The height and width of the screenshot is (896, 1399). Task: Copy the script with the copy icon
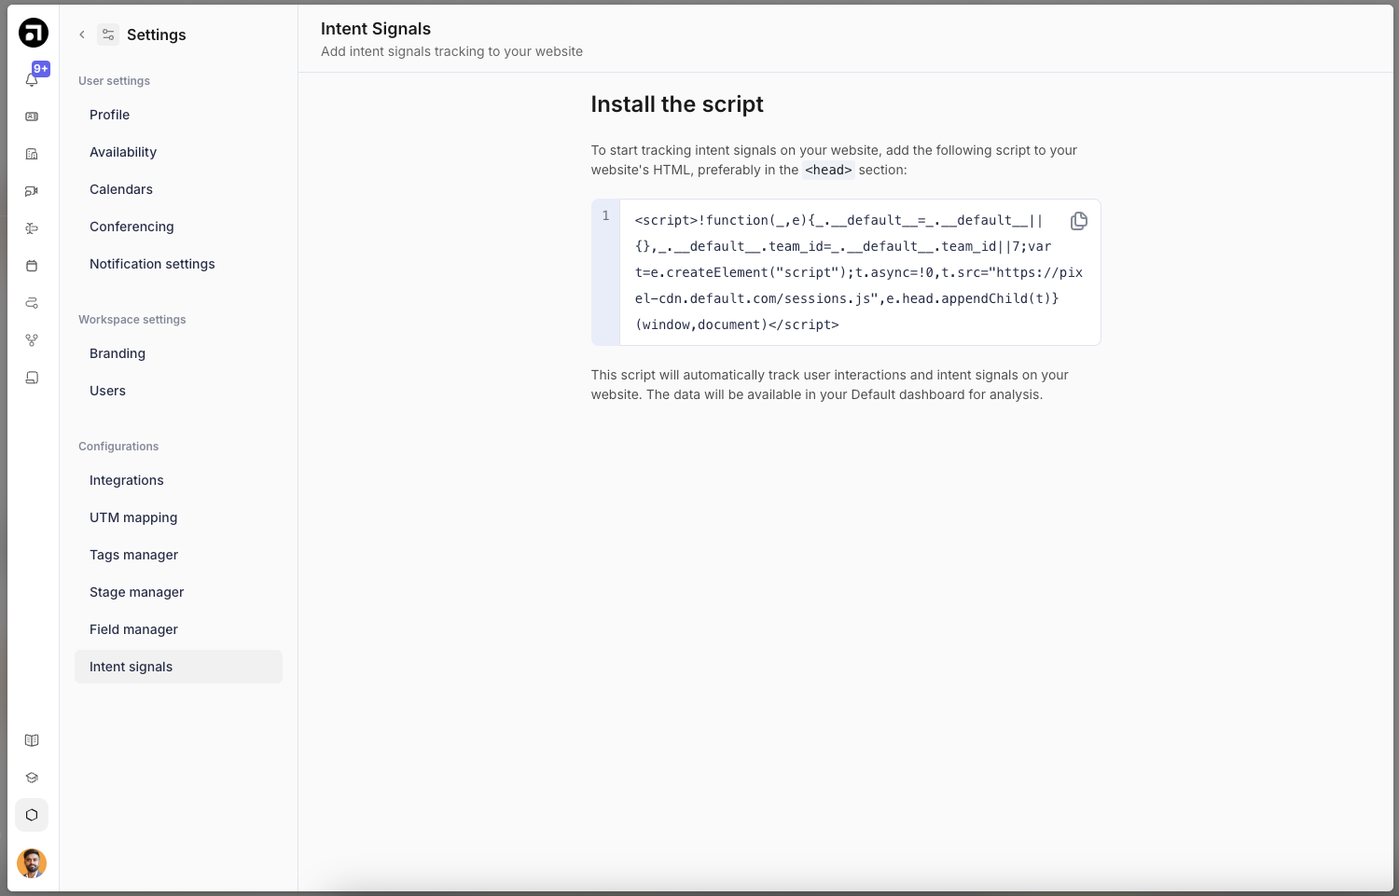(x=1079, y=221)
